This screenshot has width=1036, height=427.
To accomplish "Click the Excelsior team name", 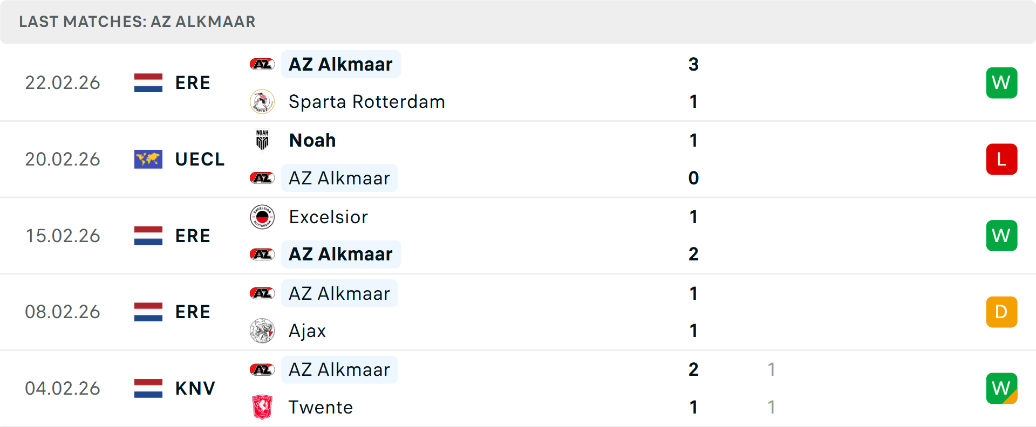I will click(x=329, y=217).
